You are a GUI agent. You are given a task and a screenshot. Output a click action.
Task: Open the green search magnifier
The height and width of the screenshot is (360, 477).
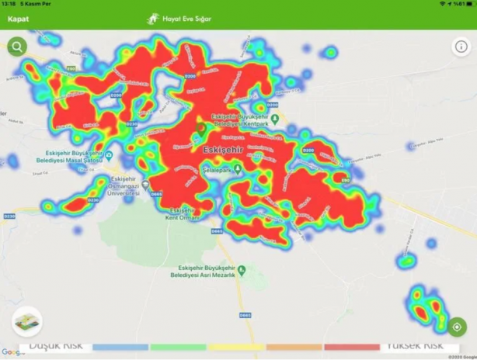[x=17, y=47]
